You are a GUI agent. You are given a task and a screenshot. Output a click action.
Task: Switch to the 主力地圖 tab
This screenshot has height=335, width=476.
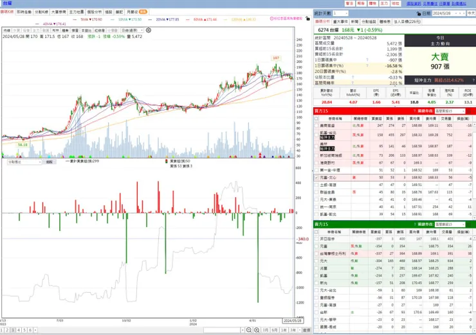click(76, 12)
